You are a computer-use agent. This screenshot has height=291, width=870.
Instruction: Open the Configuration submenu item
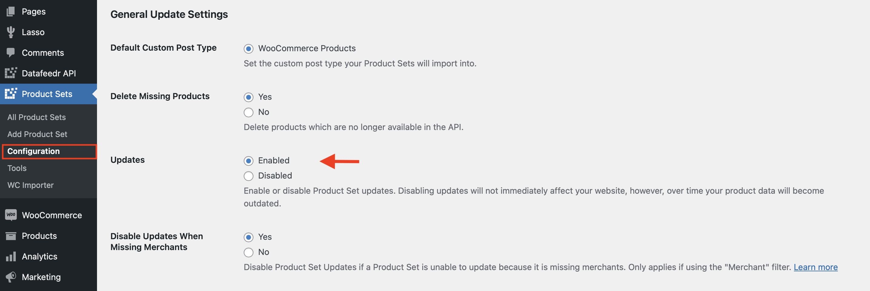pos(33,151)
